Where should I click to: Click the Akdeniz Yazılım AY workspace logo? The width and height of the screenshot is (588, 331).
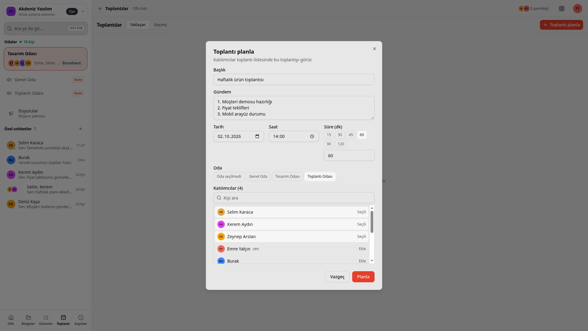click(11, 11)
